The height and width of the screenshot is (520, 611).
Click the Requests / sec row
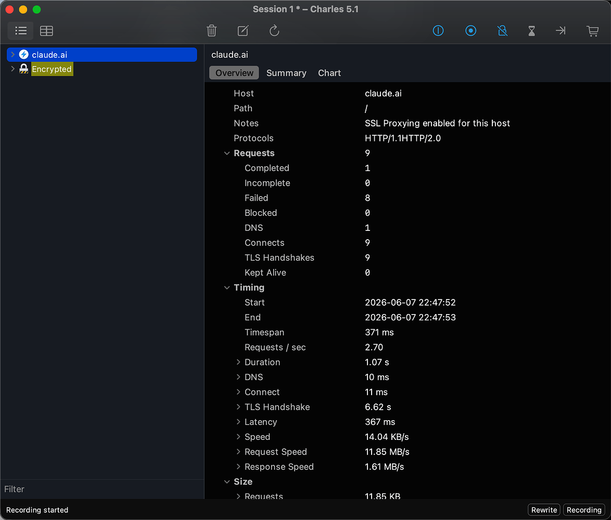click(408, 347)
